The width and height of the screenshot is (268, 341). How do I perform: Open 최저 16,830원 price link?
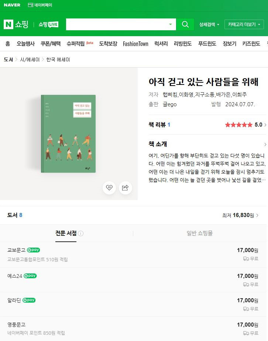[240, 215]
